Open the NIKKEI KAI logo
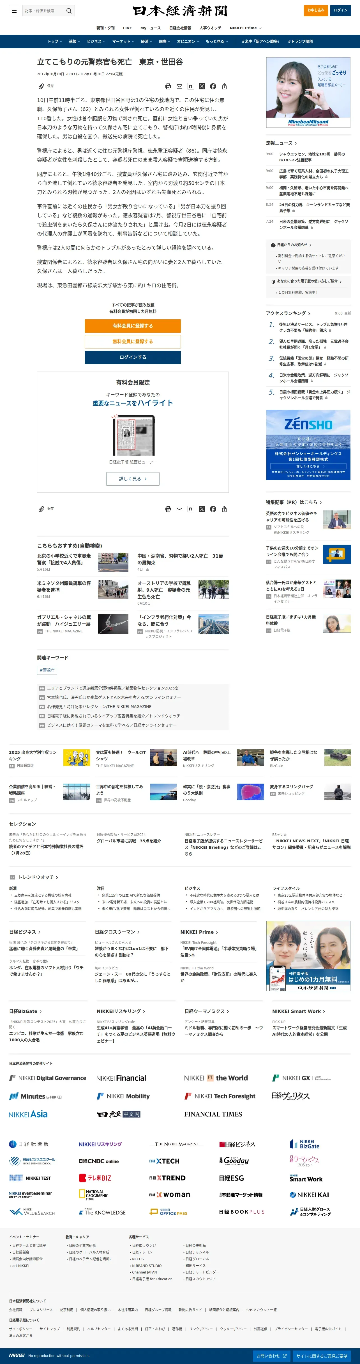The height and width of the screenshot is (1364, 360). click(x=309, y=1195)
